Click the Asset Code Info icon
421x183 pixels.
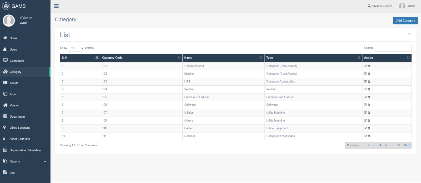(x=4, y=138)
